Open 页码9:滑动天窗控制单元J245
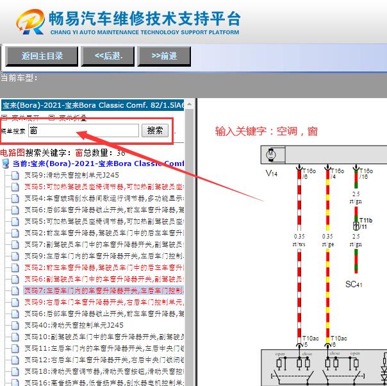 pos(72,175)
